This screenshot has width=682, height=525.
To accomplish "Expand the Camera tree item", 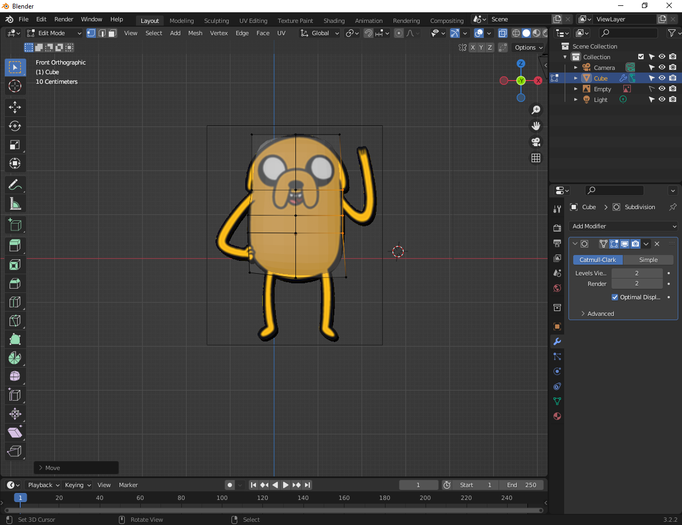I will point(576,68).
